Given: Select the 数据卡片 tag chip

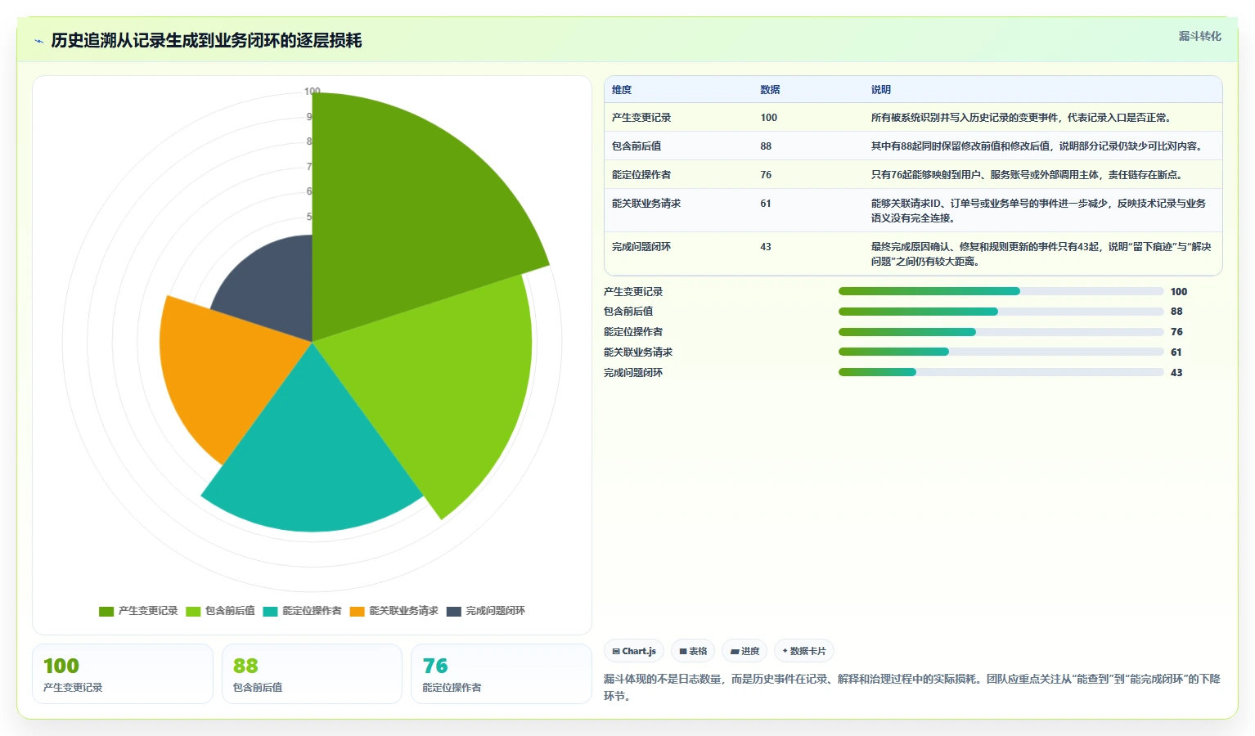Looking at the screenshot, I should (x=804, y=651).
